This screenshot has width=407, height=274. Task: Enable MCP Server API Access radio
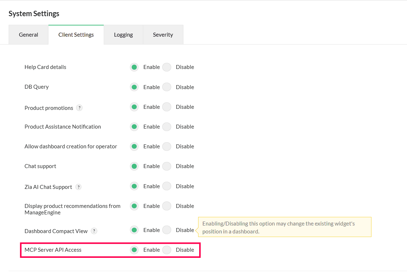[134, 250]
